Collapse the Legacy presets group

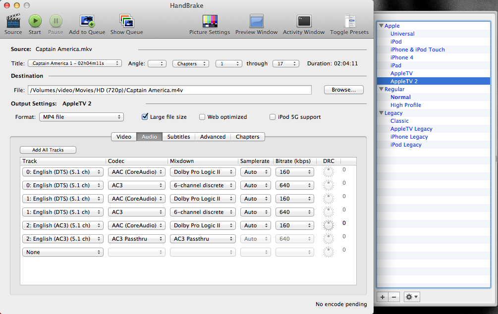(382, 113)
